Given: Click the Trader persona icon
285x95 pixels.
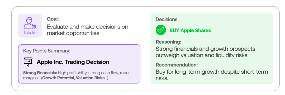Looking at the screenshot, I should pos(30,23).
